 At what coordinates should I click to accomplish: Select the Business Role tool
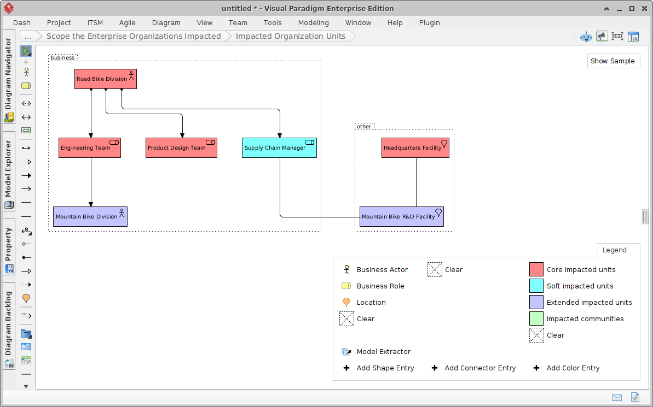[x=26, y=86]
